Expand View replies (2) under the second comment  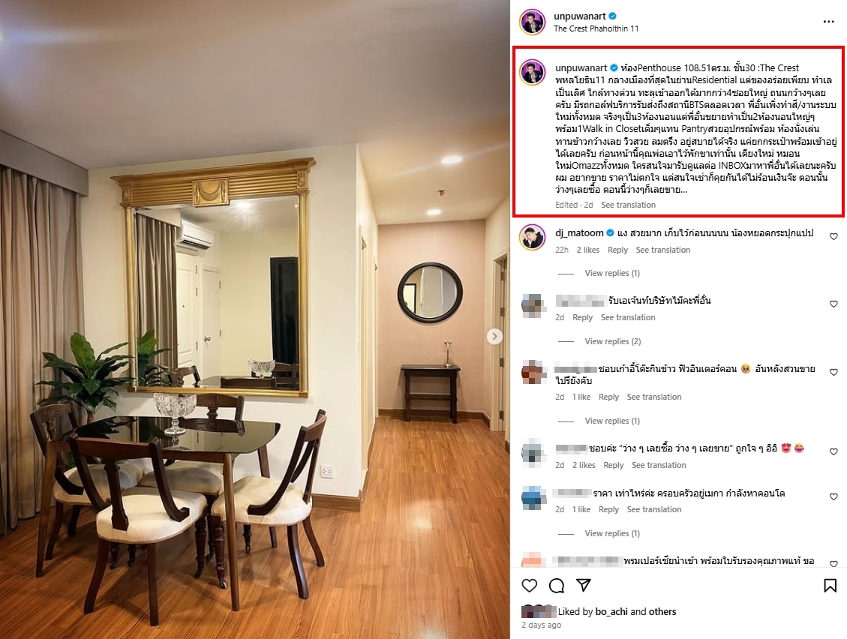pyautogui.click(x=613, y=341)
